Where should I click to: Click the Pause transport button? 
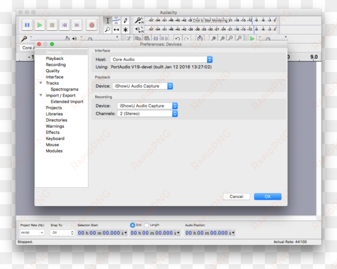click(27, 25)
